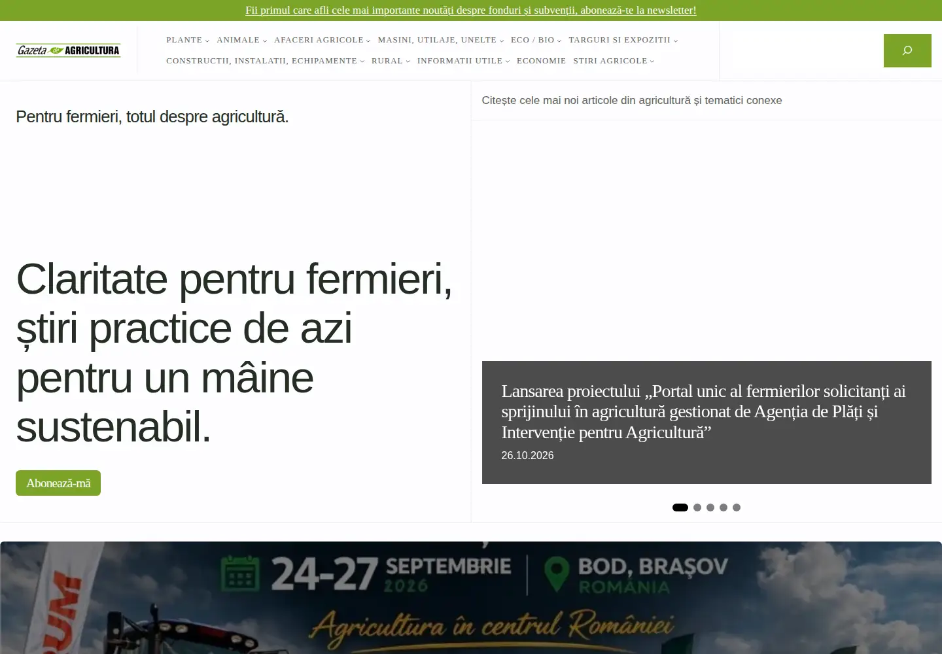This screenshot has height=654, width=942.
Task: Open the ECONOMIE menu item
Action: point(542,61)
